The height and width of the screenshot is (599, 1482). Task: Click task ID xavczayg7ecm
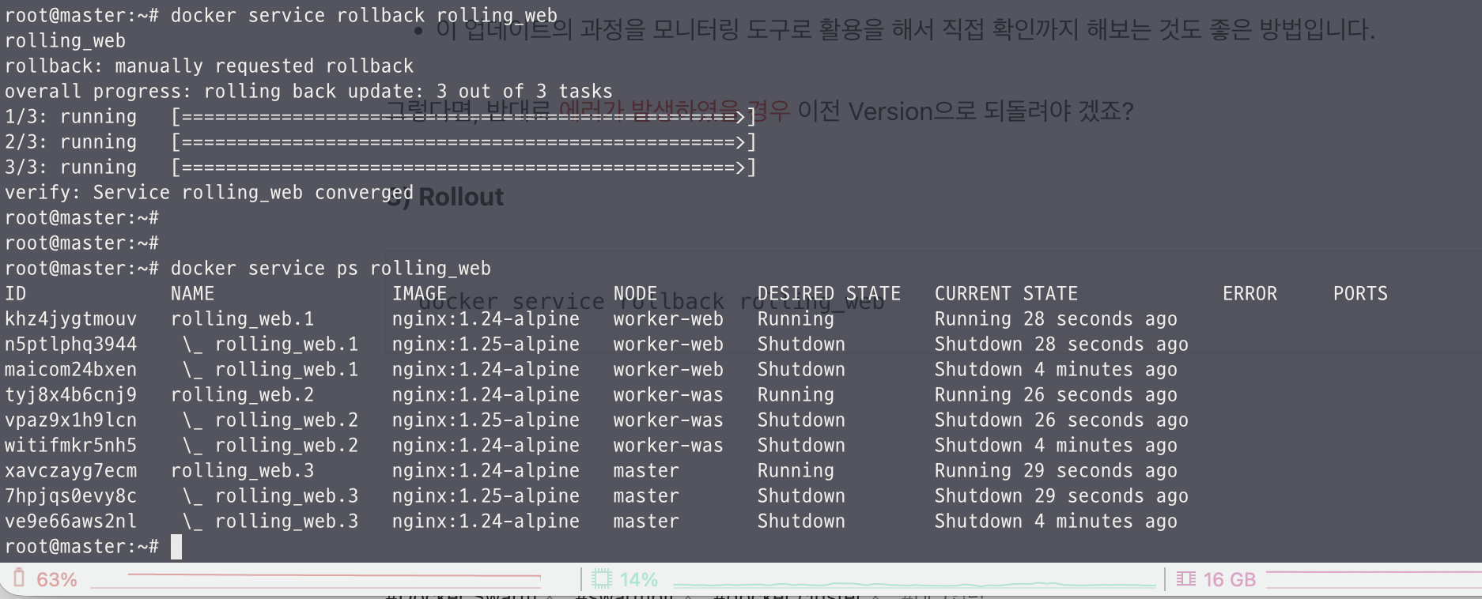(70, 471)
